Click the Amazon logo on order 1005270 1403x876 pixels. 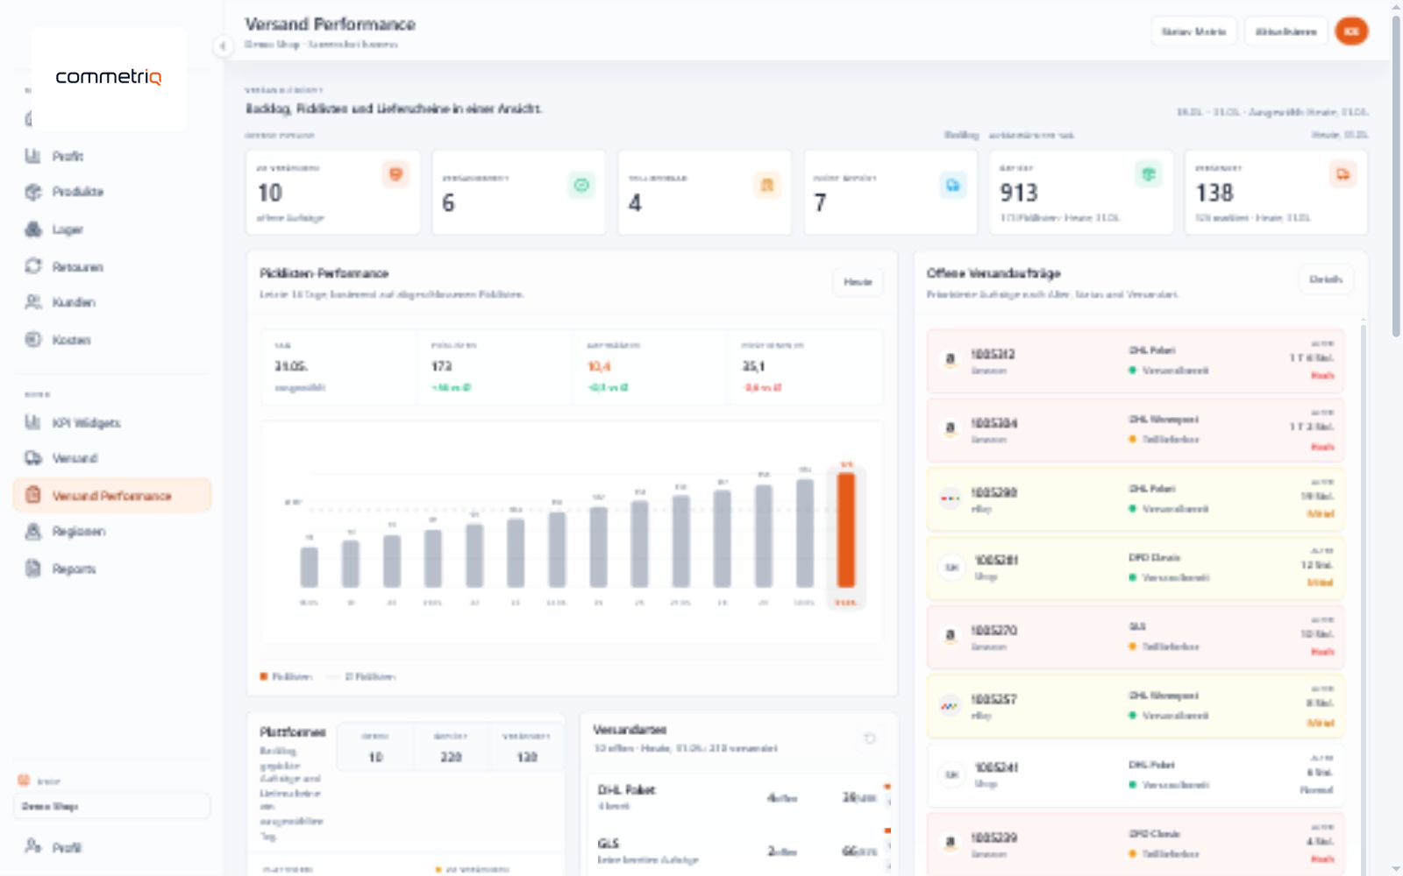click(950, 636)
